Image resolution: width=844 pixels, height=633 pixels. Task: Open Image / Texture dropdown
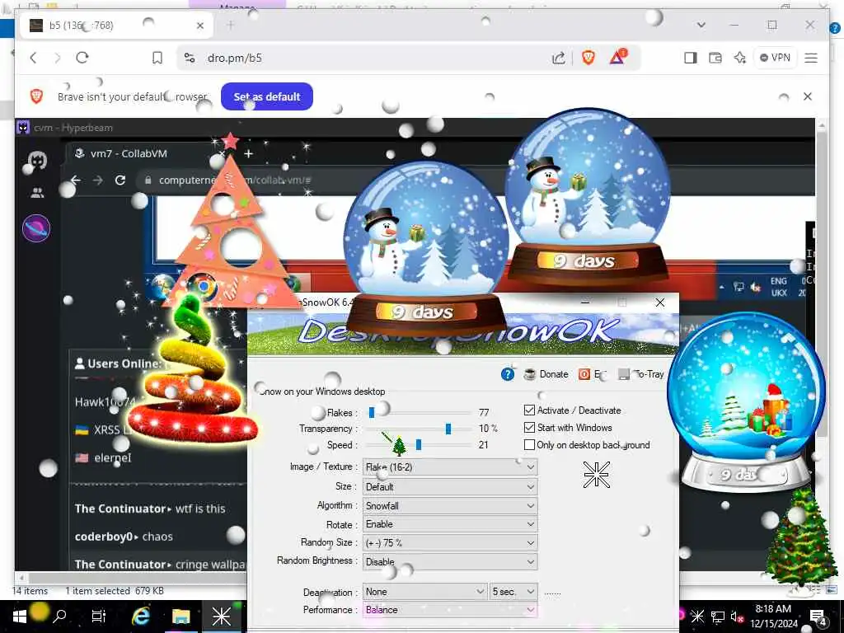tap(450, 467)
